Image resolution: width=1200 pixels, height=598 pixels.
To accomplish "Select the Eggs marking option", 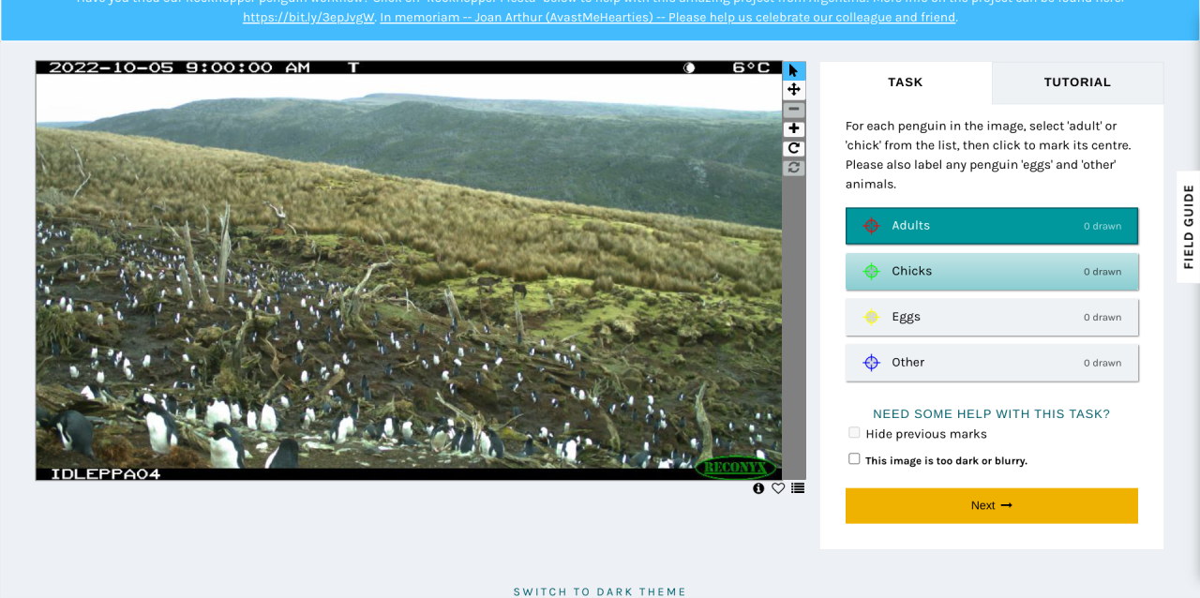I will coord(992,317).
